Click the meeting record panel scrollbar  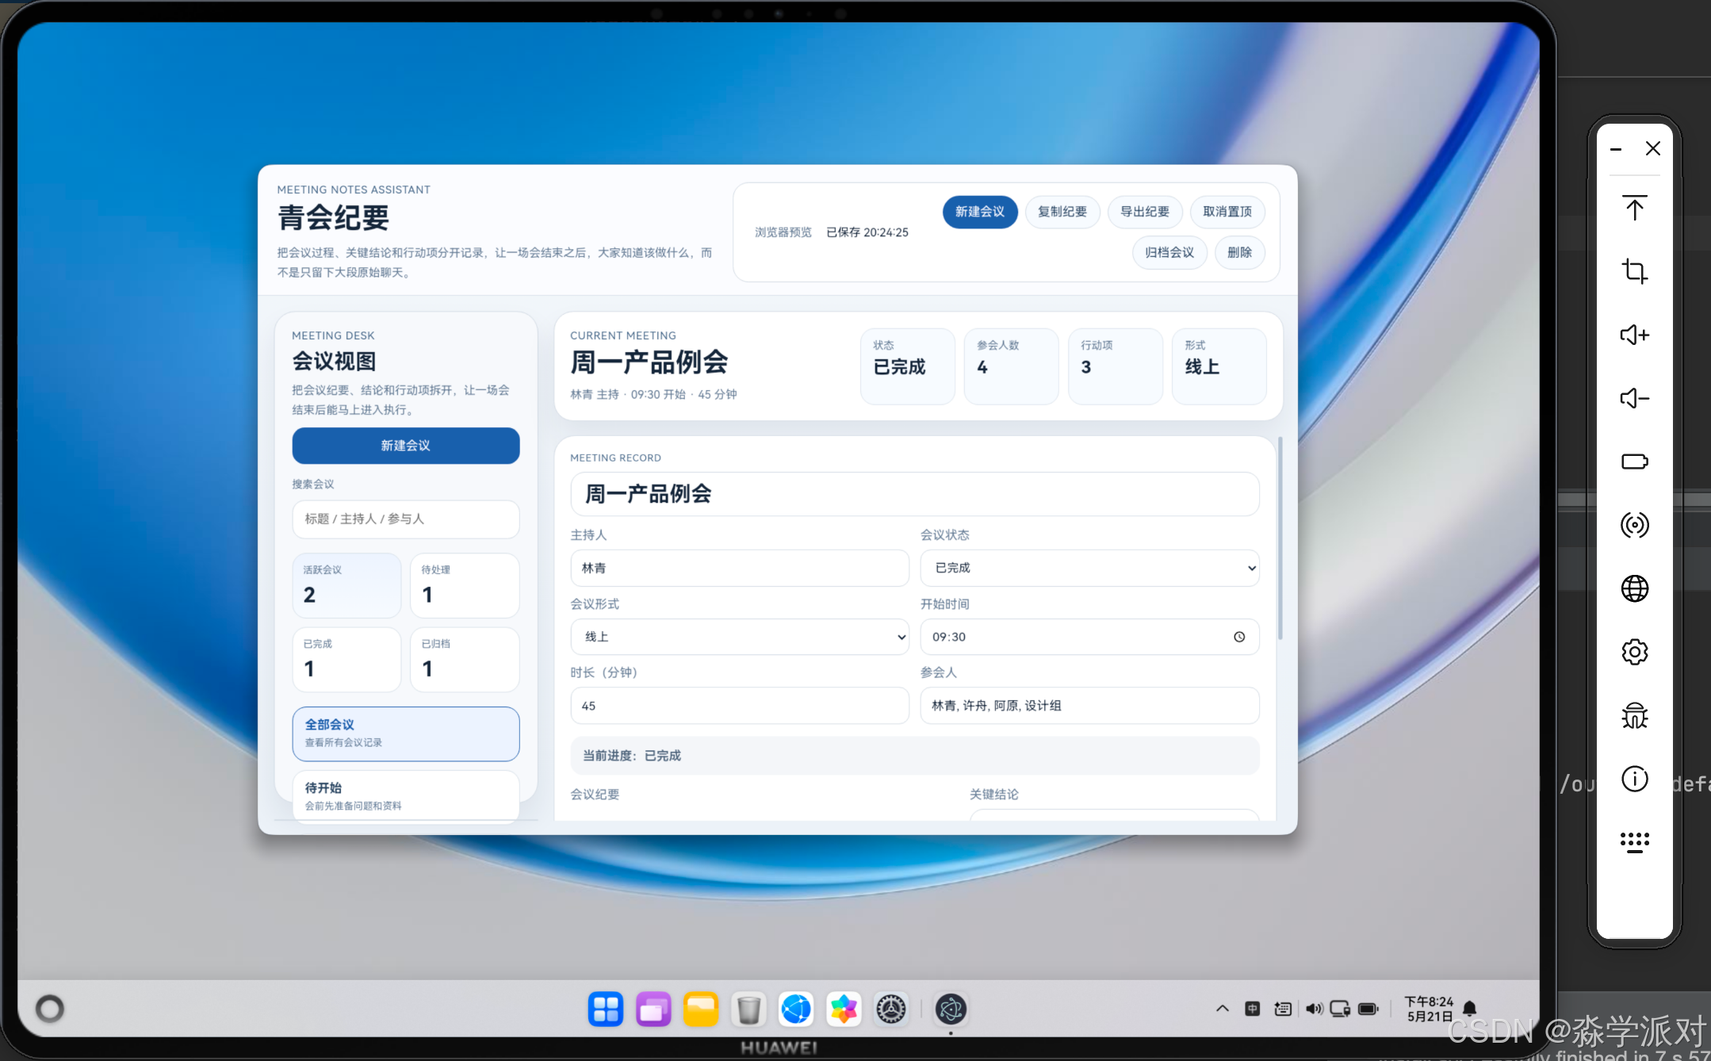[1280, 538]
